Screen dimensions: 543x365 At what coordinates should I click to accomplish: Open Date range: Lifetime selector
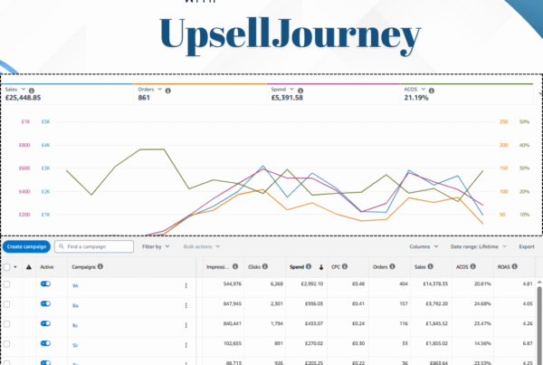[478, 246]
